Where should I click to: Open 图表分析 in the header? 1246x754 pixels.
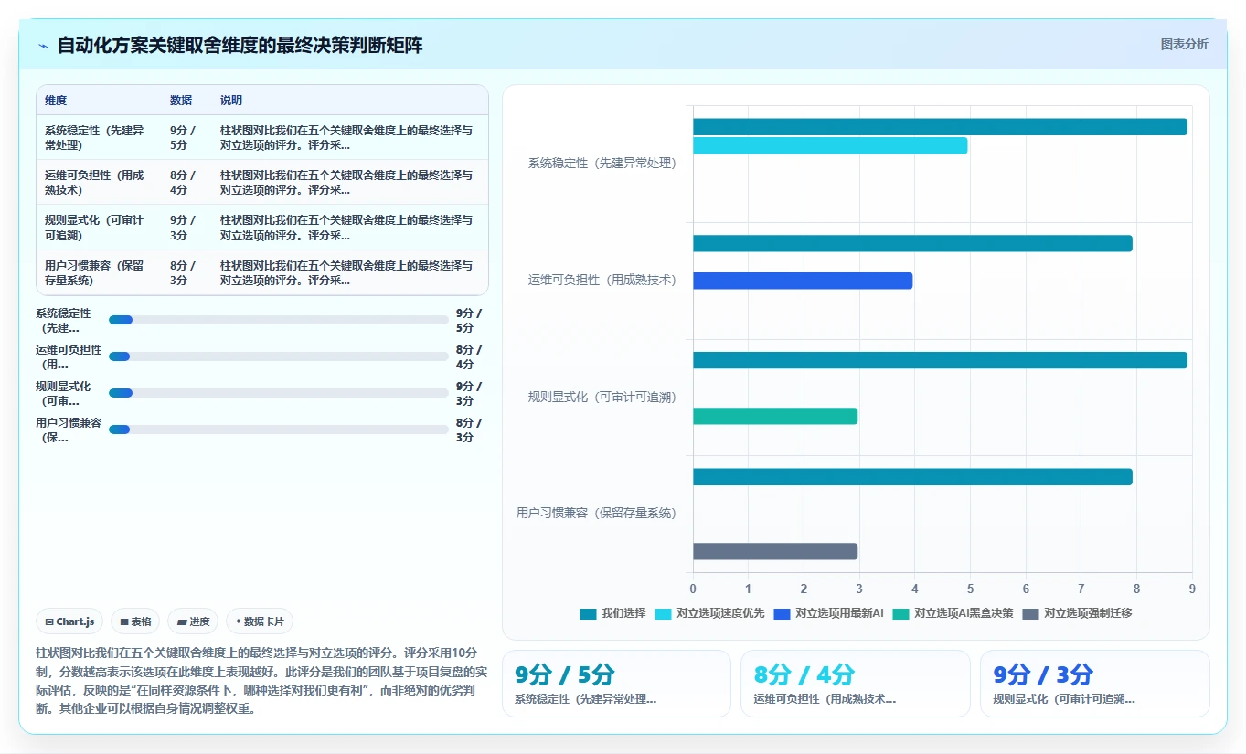point(1184,44)
